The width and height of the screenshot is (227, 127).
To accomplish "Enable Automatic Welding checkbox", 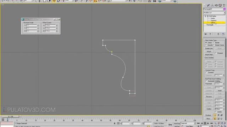I will 206,81.
